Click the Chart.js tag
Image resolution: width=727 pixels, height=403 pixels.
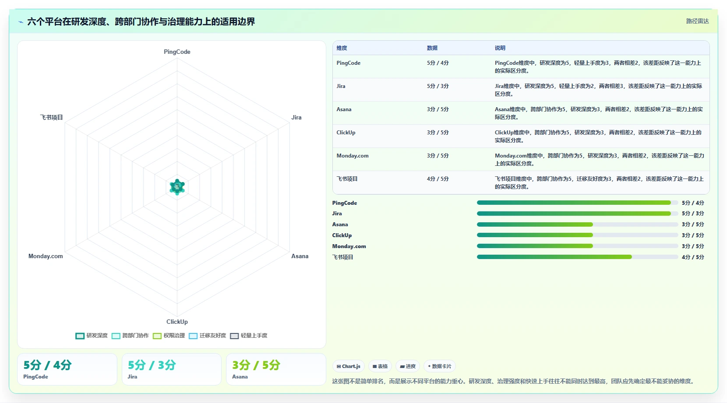tap(349, 366)
